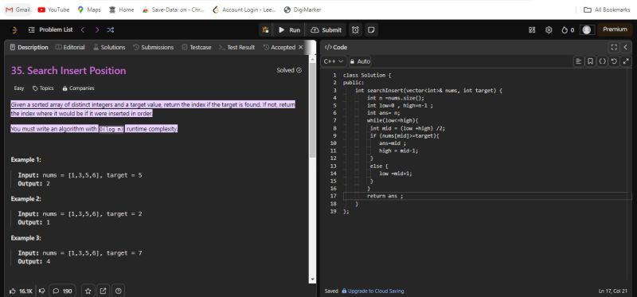
Task: Click the streak flame counter
Action: coord(568,29)
